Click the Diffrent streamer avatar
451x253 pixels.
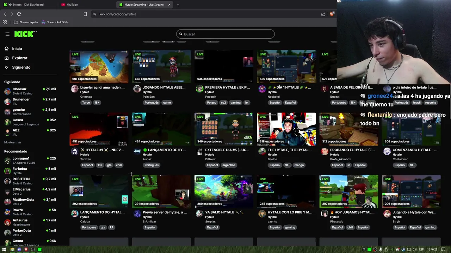click(199, 151)
